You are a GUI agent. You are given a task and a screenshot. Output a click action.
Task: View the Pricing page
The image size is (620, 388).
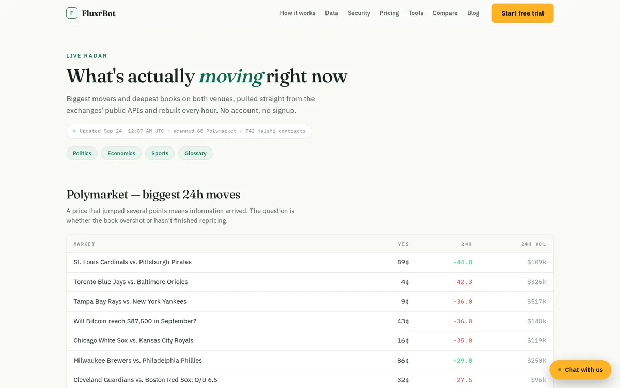[390, 13]
